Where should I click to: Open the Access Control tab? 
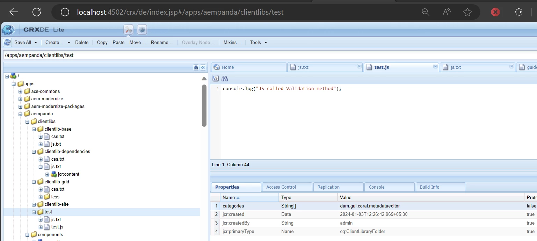point(287,187)
